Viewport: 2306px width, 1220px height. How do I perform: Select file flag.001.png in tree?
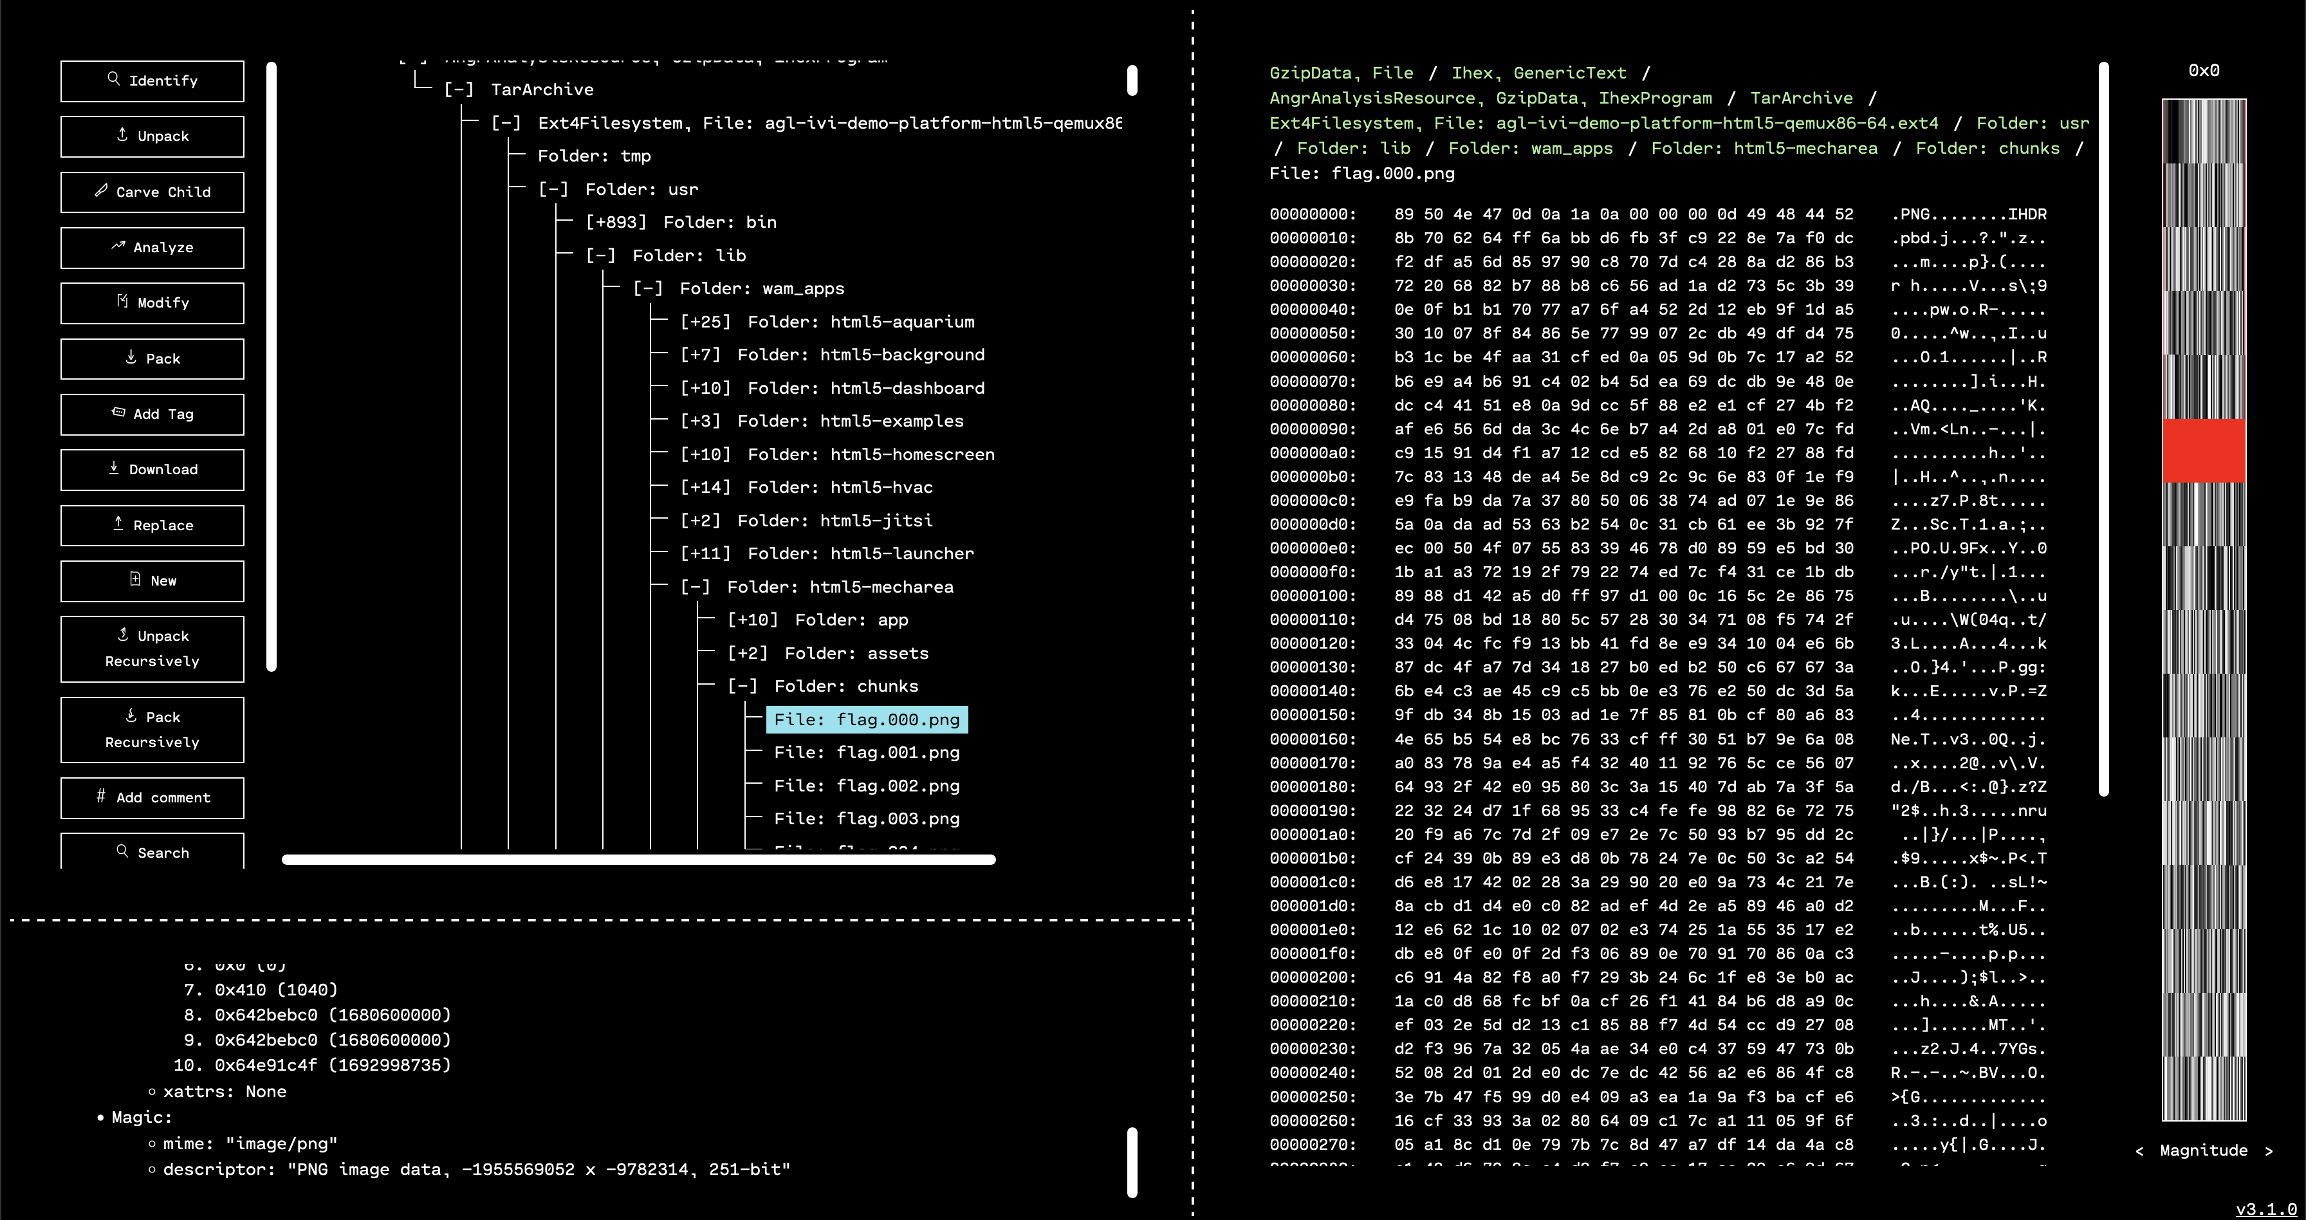[867, 753]
